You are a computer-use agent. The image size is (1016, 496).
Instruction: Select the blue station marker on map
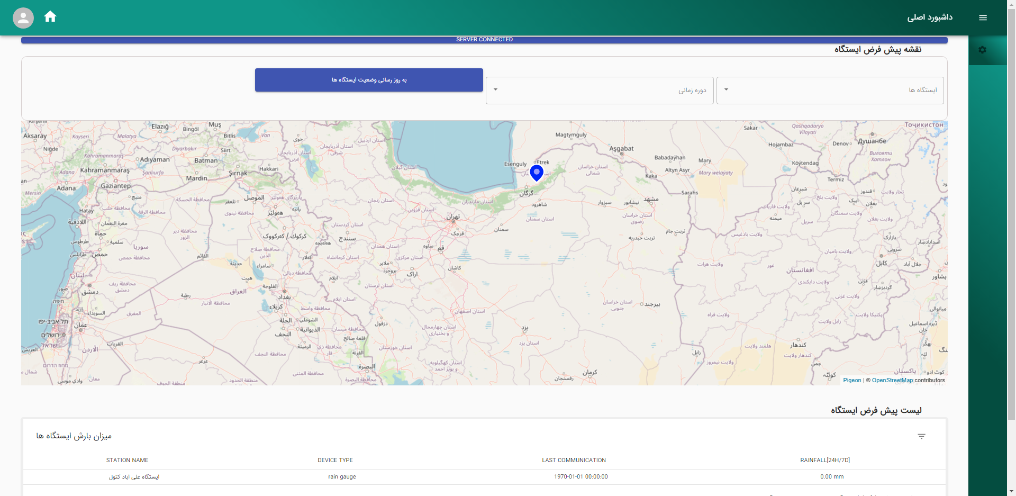[537, 173]
